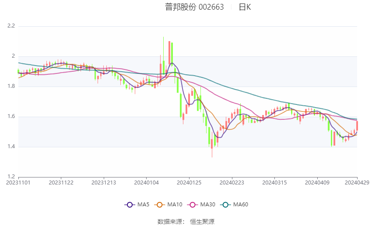
Task: Toggle the MA30 legend marker
Action: pos(193,205)
